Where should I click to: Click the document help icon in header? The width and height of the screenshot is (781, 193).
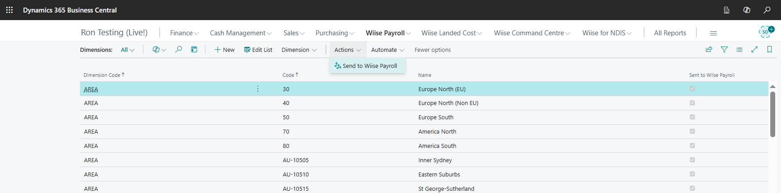726,10
